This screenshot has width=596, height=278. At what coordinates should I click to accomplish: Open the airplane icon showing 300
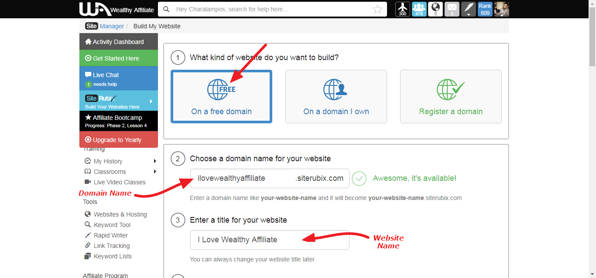pos(403,9)
